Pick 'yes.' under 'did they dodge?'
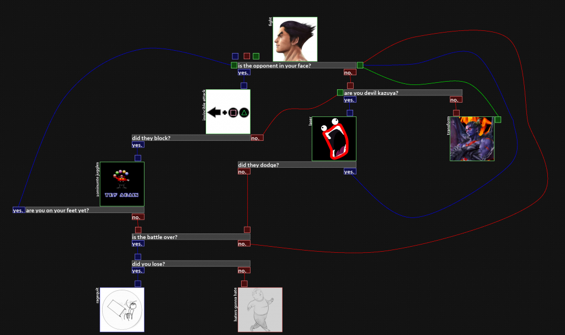Screen dimensions: 565x335 click(350, 172)
